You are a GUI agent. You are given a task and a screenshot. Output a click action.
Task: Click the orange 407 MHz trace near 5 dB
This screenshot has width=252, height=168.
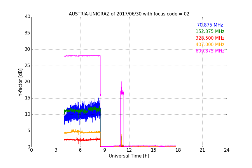[x=82, y=132]
